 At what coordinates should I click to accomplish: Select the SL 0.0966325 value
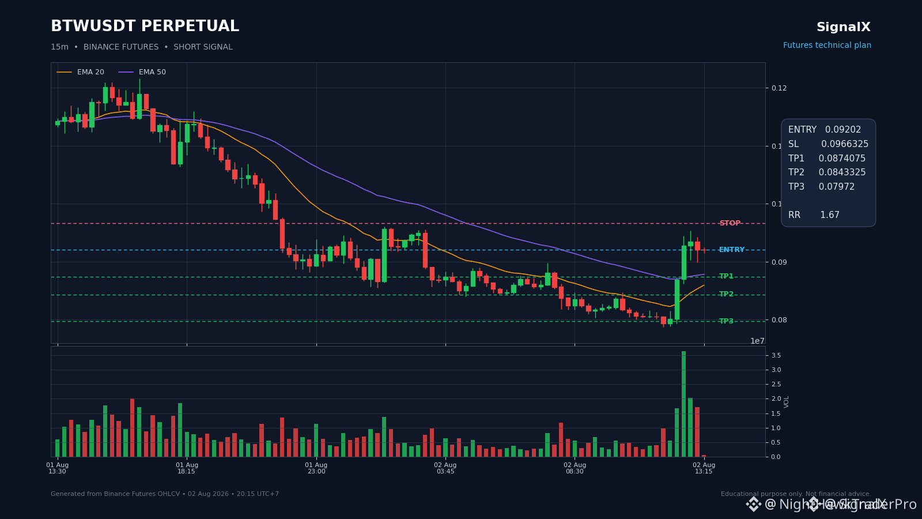click(x=828, y=144)
